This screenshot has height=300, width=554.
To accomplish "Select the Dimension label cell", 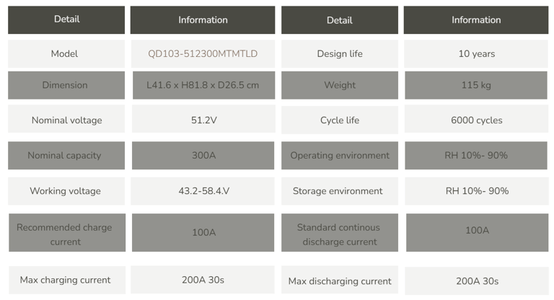I will coord(66,85).
